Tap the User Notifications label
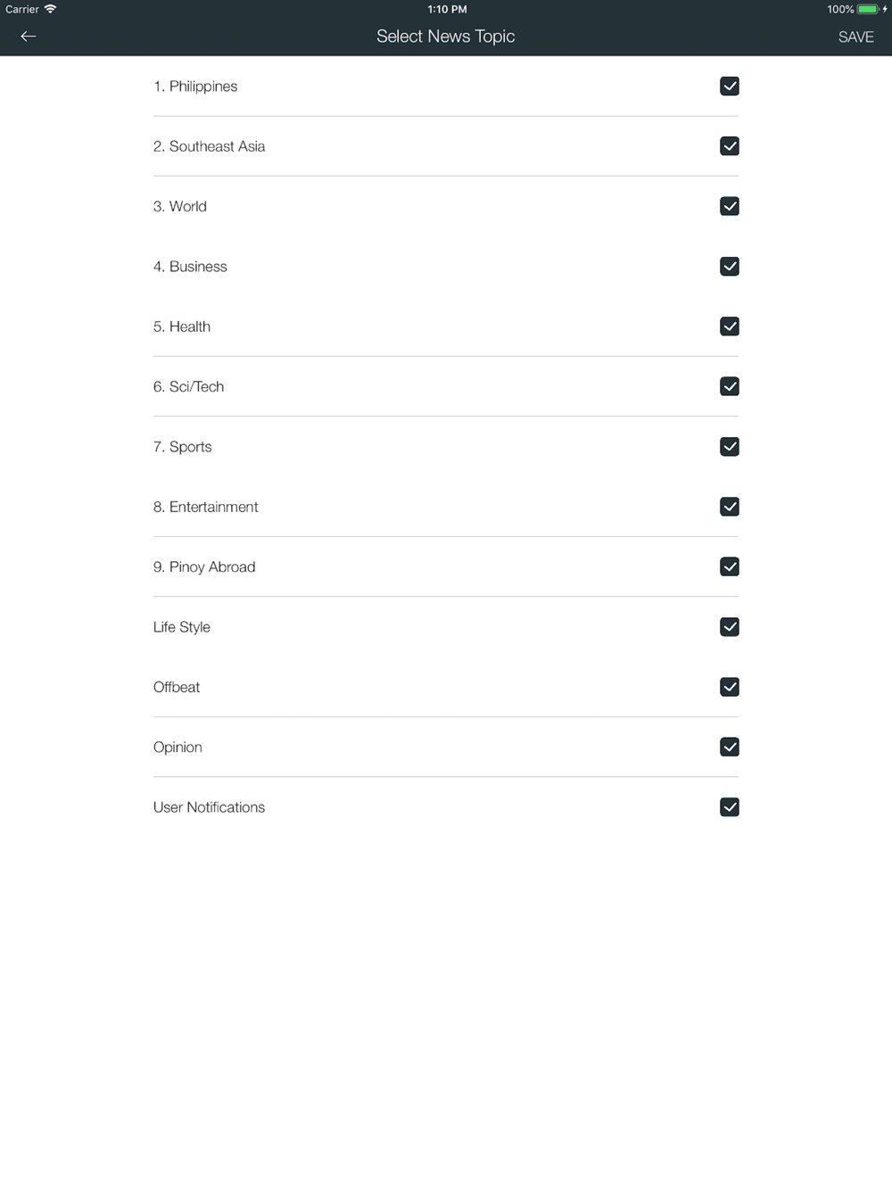892x1190 pixels. [x=209, y=807]
